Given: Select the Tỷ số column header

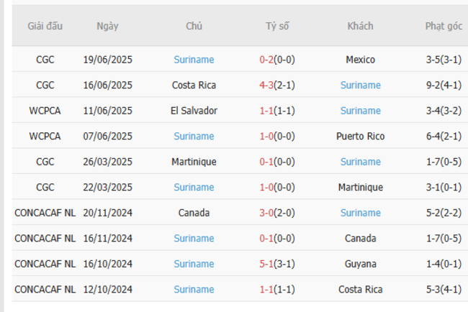Looking at the screenshot, I should pos(276,26).
